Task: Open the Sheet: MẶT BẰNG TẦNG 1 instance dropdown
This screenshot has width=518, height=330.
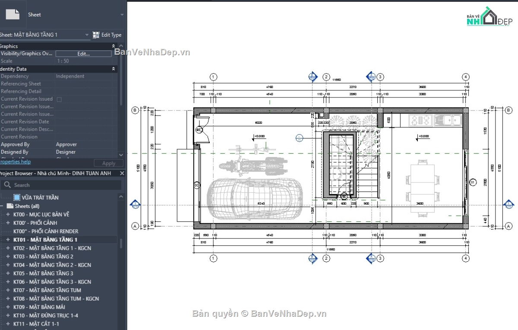Action: [x=86, y=35]
